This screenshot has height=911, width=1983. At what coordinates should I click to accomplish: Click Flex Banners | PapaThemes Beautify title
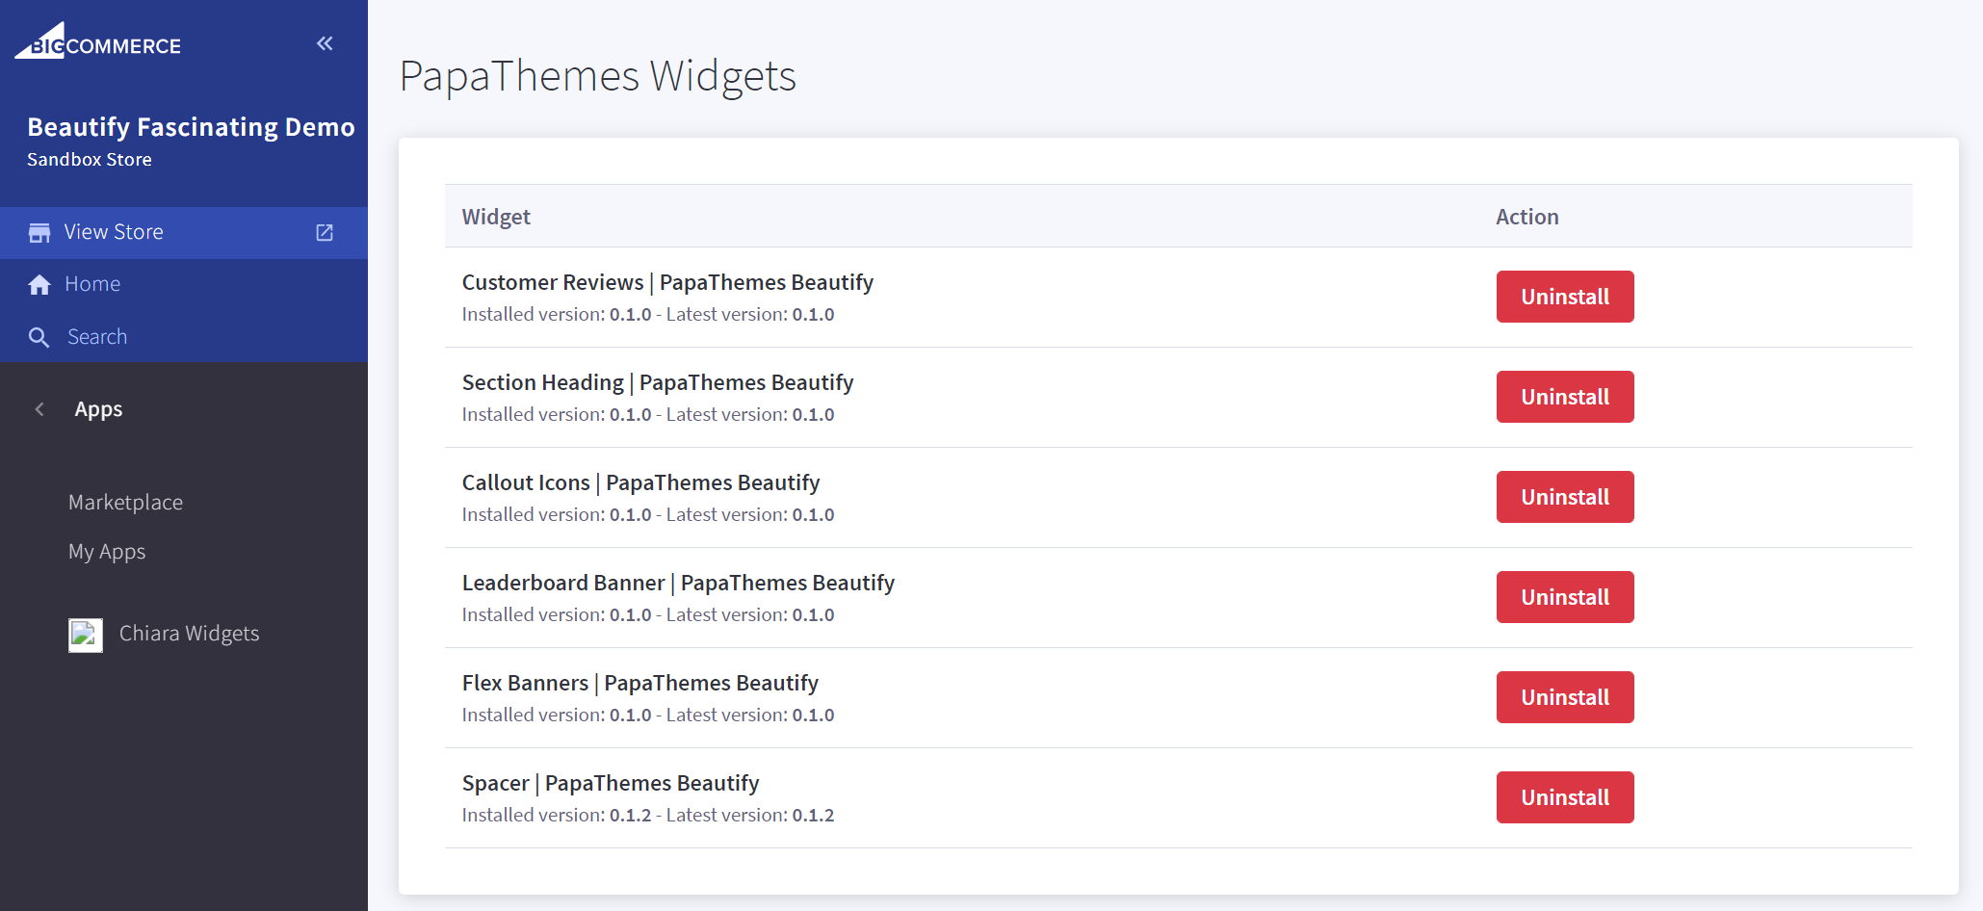[x=640, y=683]
